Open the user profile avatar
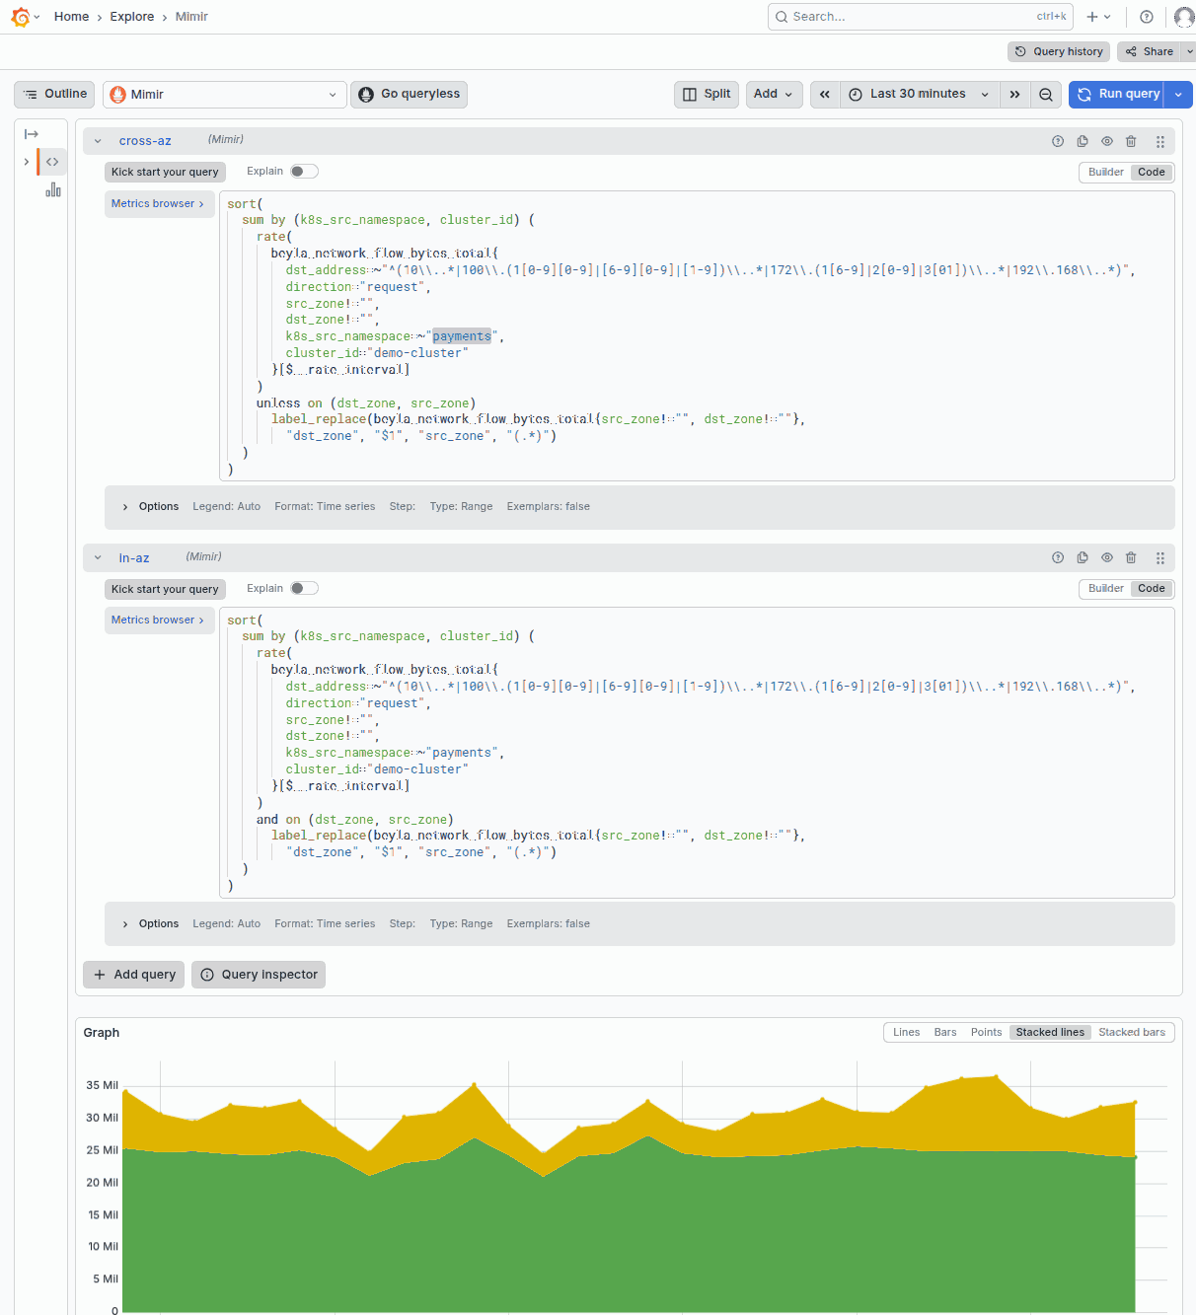The width and height of the screenshot is (1196, 1315). [1184, 17]
